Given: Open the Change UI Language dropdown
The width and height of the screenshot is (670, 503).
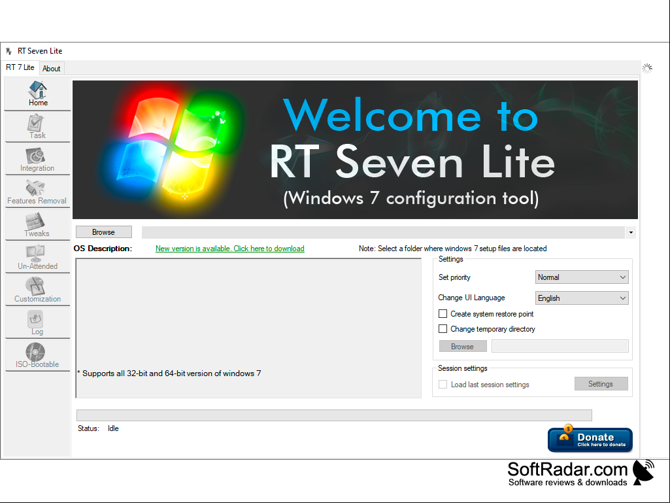Looking at the screenshot, I should click(x=582, y=298).
